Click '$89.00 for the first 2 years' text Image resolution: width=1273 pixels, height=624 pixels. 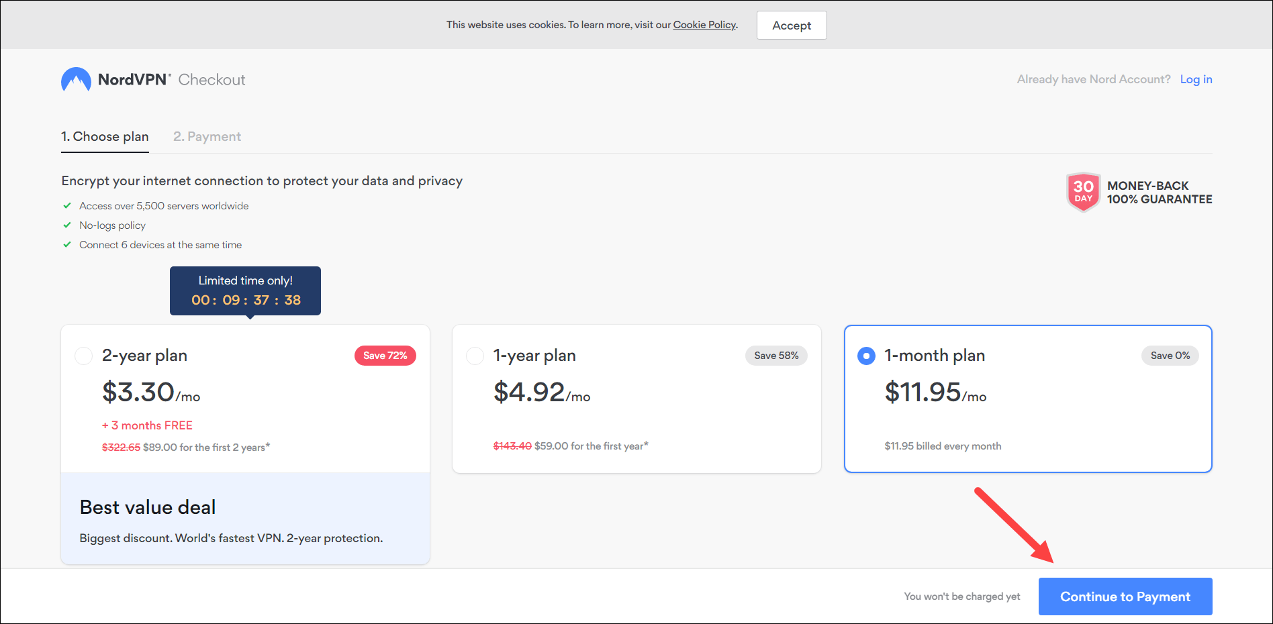pyautogui.click(x=206, y=447)
